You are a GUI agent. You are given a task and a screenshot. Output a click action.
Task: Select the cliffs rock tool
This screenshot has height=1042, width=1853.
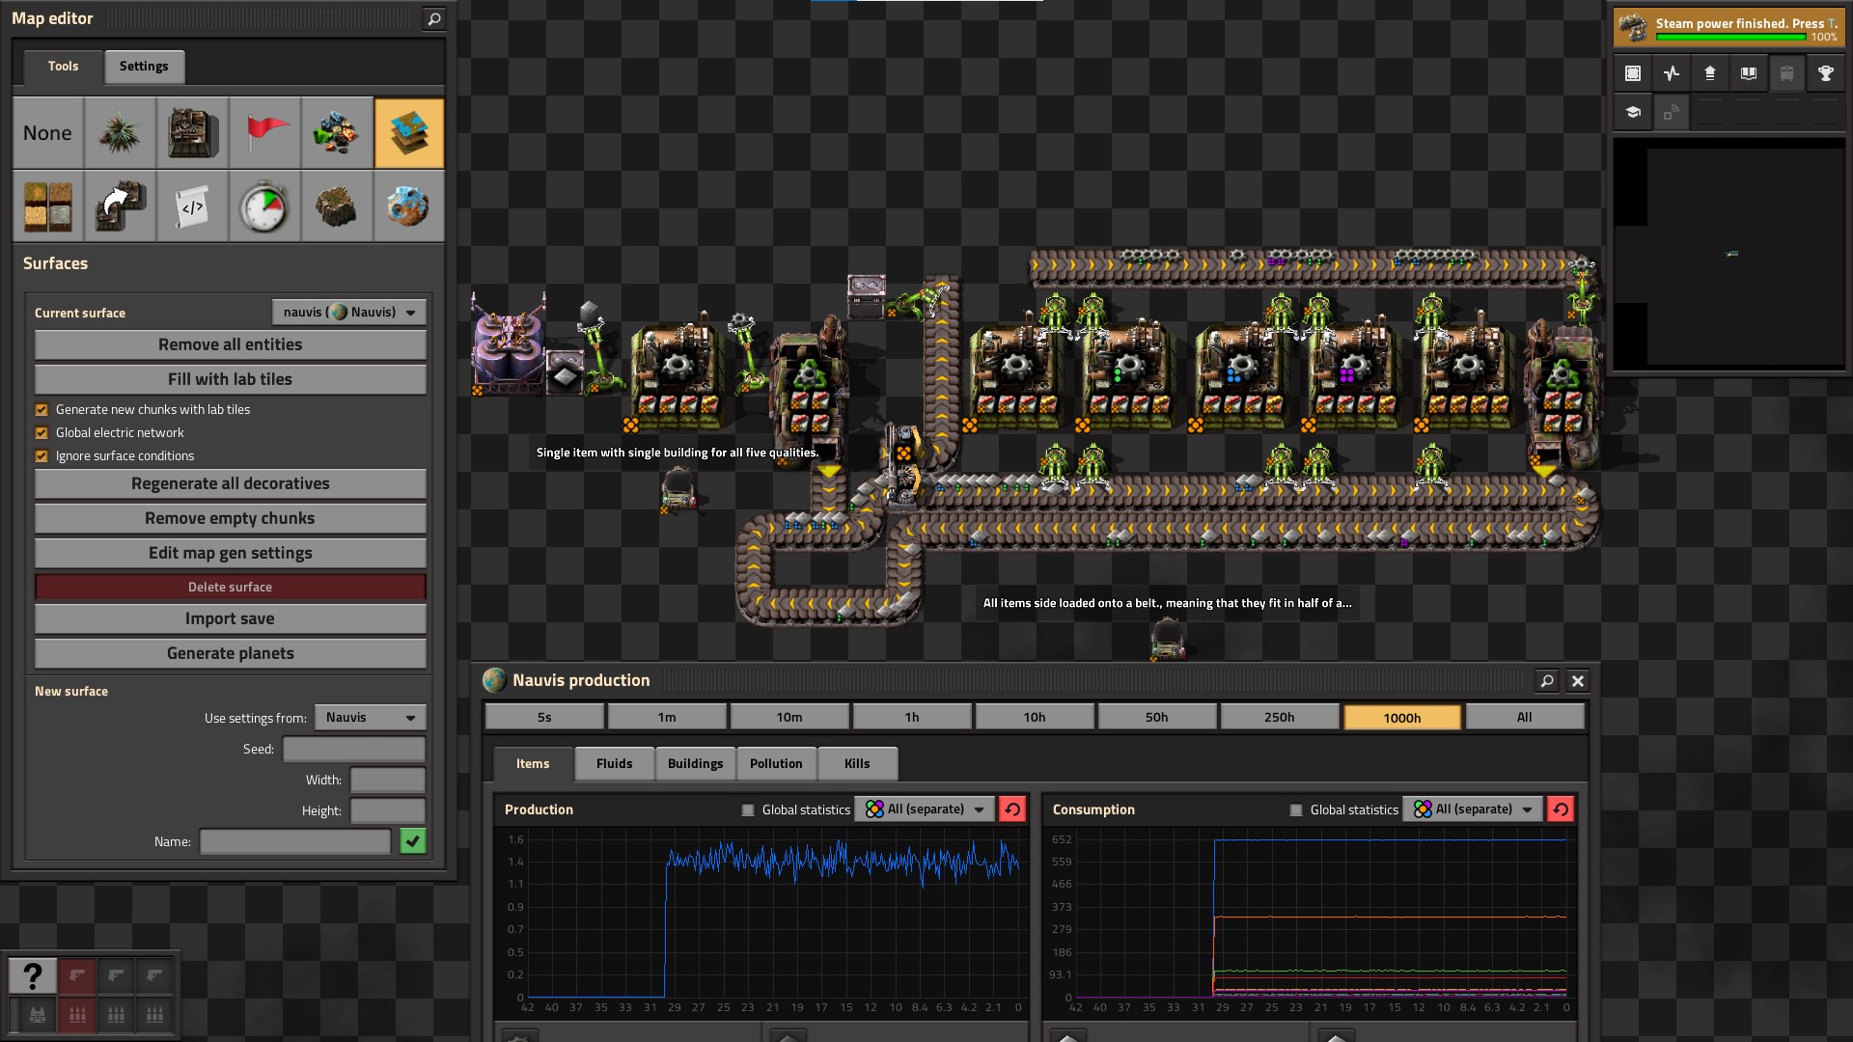337,206
